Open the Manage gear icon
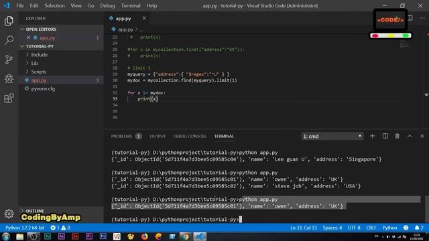Viewport: 429px width, 241px height. 9,214
